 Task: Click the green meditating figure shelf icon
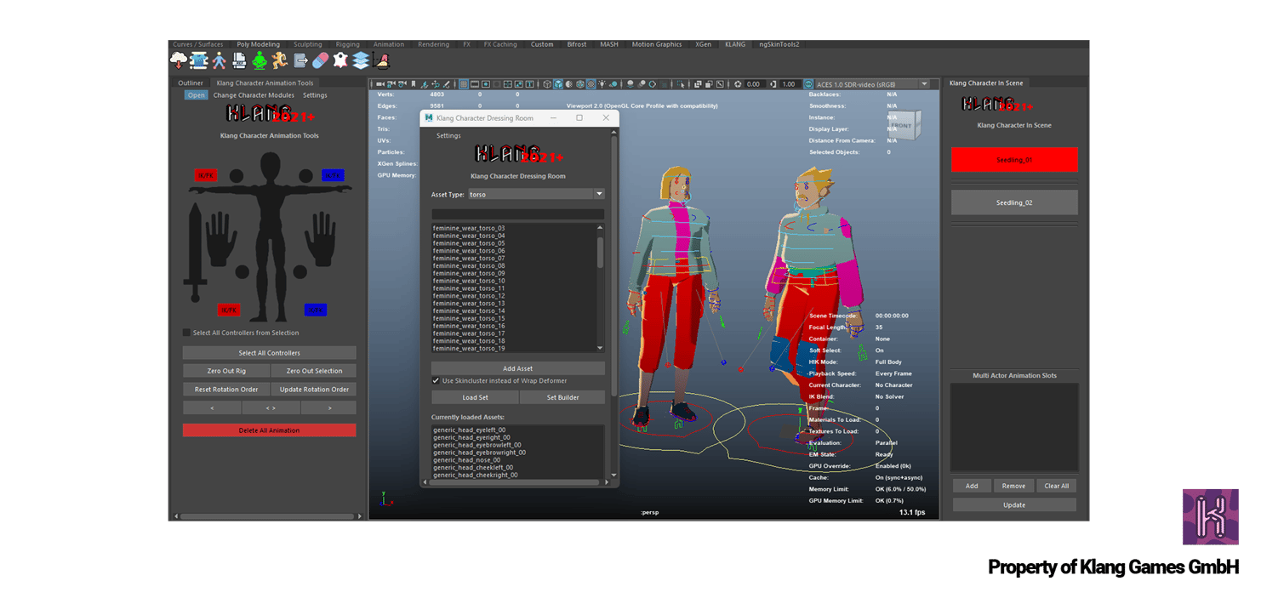click(x=260, y=60)
